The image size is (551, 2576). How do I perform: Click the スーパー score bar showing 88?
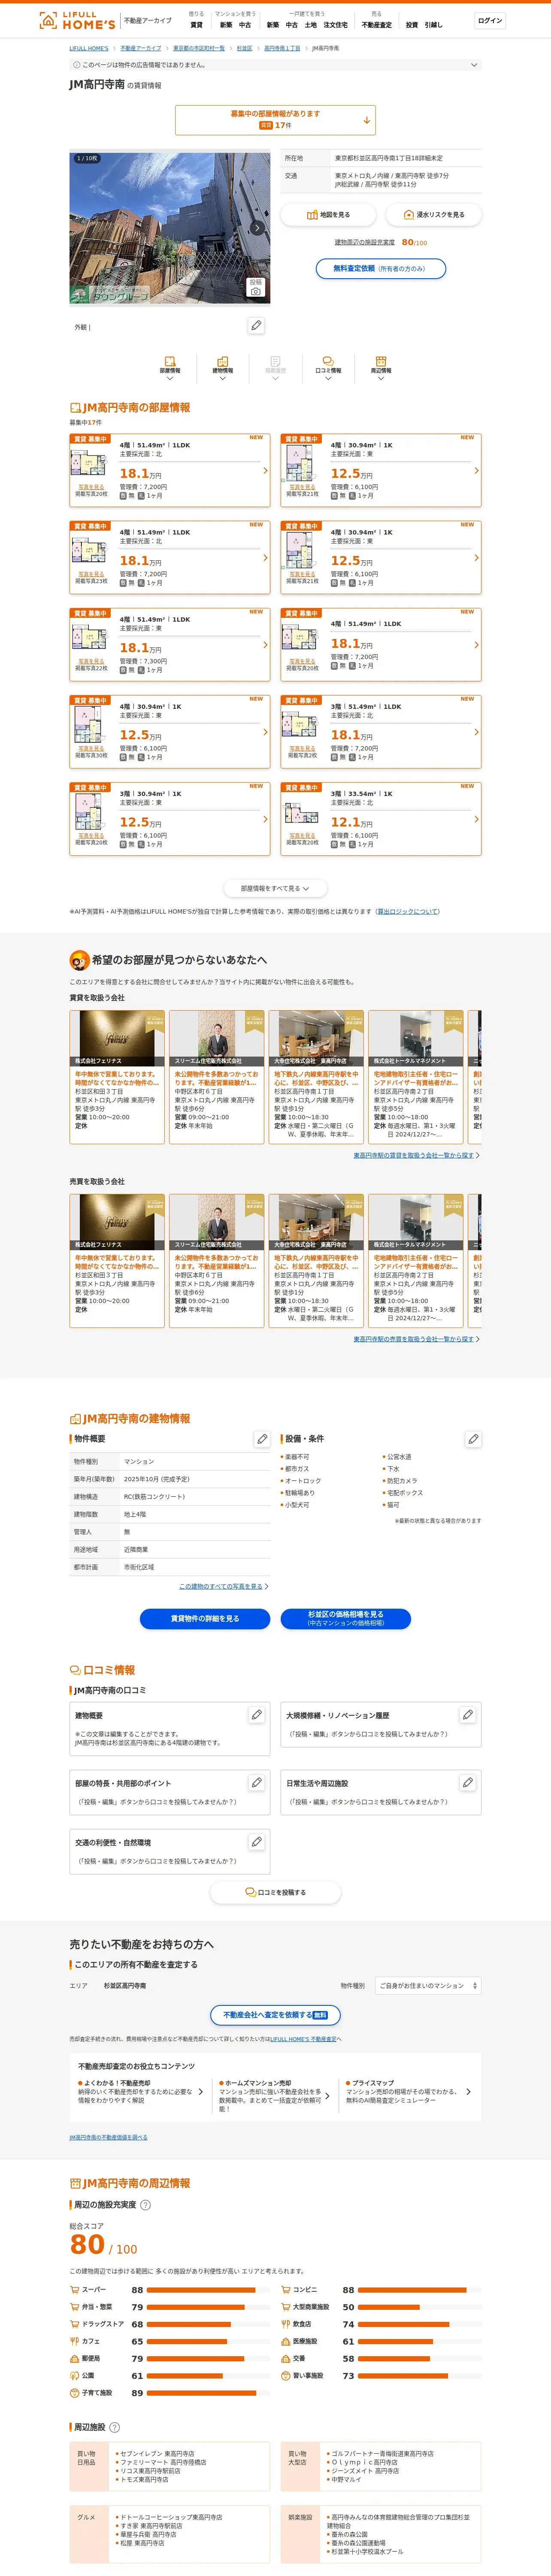coord(209,2290)
